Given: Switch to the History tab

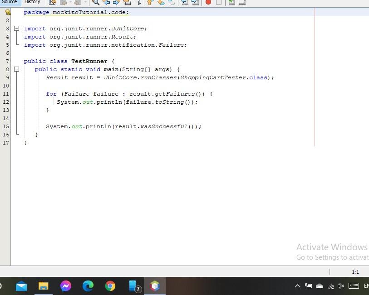Looking at the screenshot, I should pos(32,2).
